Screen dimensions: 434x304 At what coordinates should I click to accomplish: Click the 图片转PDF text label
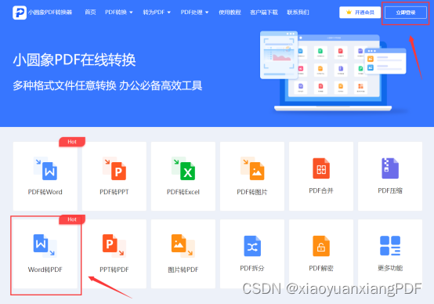tap(183, 270)
